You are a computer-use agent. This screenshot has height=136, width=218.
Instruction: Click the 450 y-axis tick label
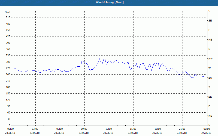8,30
